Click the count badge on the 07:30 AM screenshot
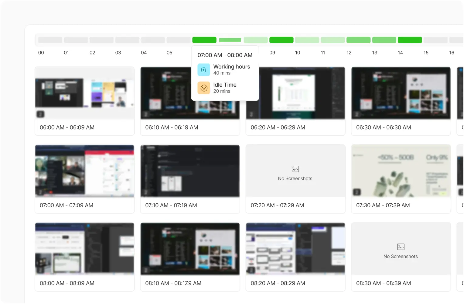The height and width of the screenshot is (304, 464). pyautogui.click(x=357, y=192)
